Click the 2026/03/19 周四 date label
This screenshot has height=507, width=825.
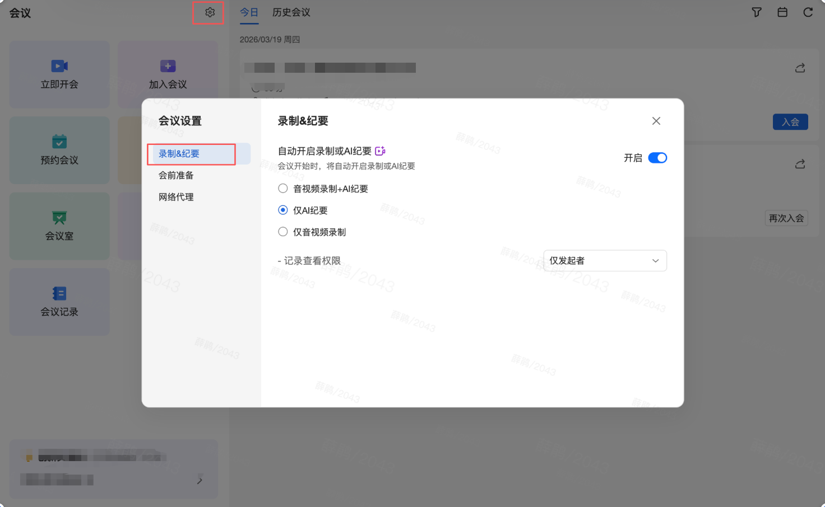tap(270, 40)
